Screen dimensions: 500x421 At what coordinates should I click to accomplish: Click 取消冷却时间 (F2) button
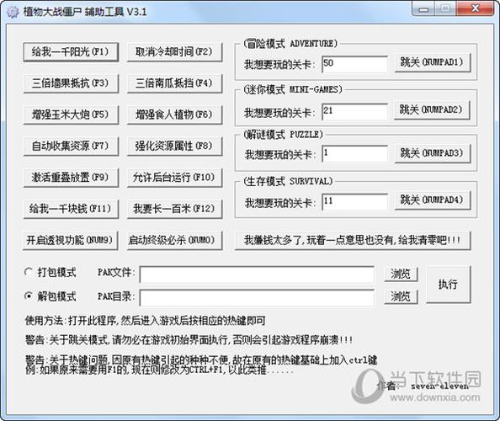click(x=174, y=52)
